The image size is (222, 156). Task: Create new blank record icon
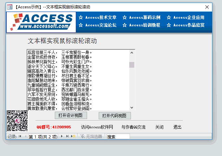pyautogui.click(x=73, y=136)
